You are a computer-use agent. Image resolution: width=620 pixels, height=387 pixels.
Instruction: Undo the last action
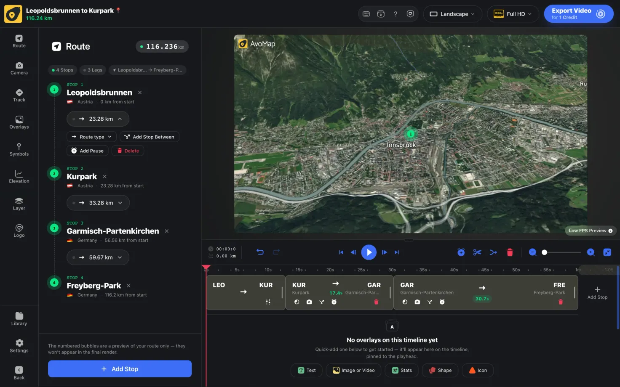pyautogui.click(x=260, y=252)
